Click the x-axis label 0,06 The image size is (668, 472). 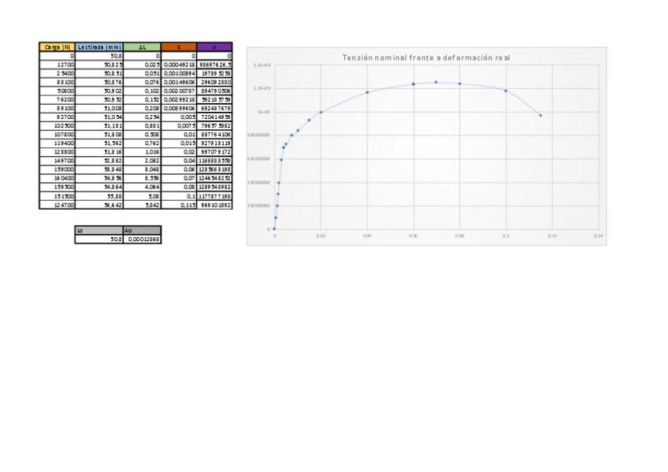click(414, 236)
